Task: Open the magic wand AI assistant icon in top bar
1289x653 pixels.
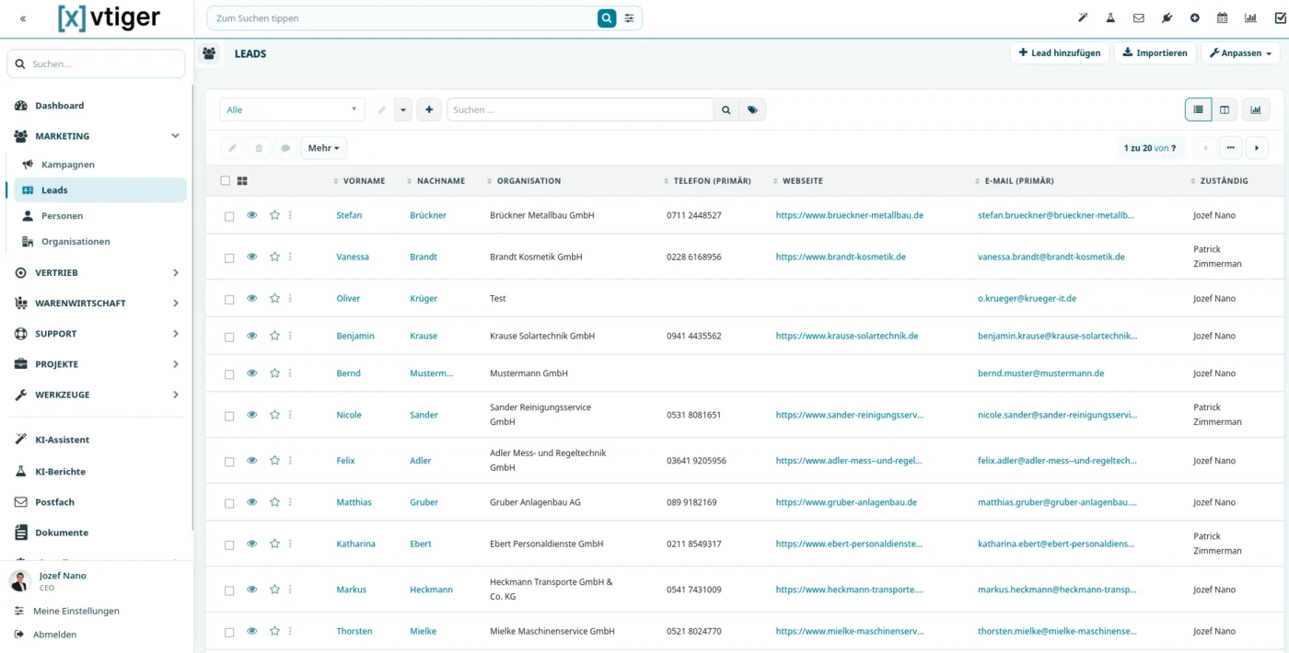Action: pyautogui.click(x=1083, y=17)
